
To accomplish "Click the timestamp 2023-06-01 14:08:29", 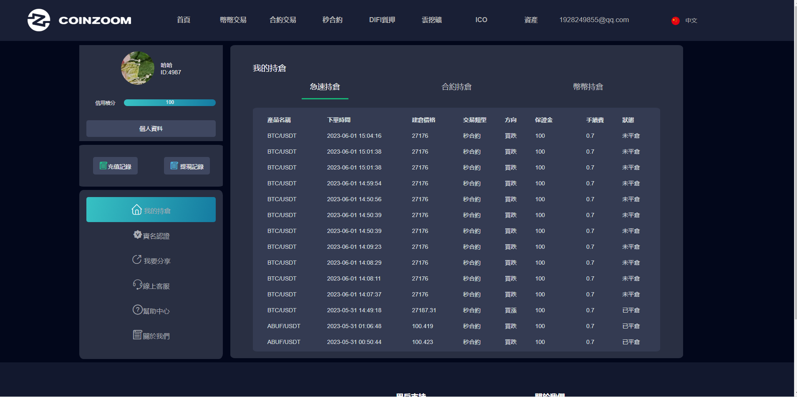I will pos(354,263).
